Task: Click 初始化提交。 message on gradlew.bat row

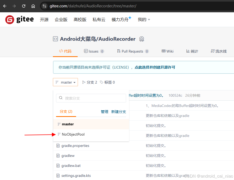Action: point(156,166)
